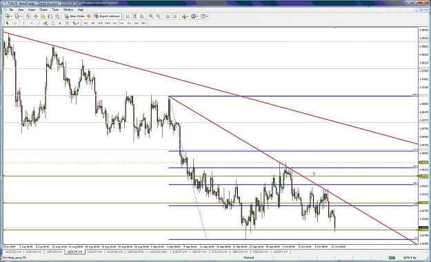Toggle Chart Shift

tap(175, 17)
